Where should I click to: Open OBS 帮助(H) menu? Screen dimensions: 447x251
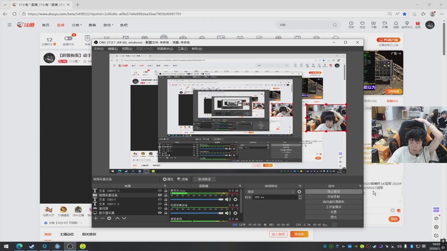pos(197,49)
